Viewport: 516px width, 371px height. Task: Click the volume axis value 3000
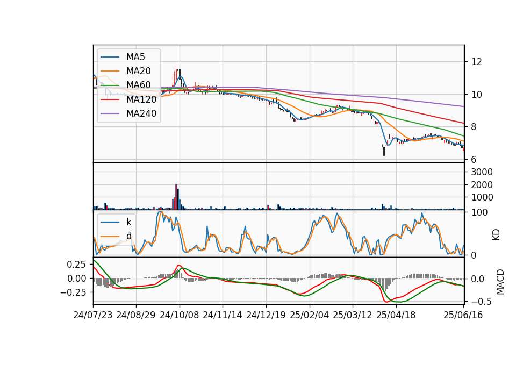coord(482,172)
